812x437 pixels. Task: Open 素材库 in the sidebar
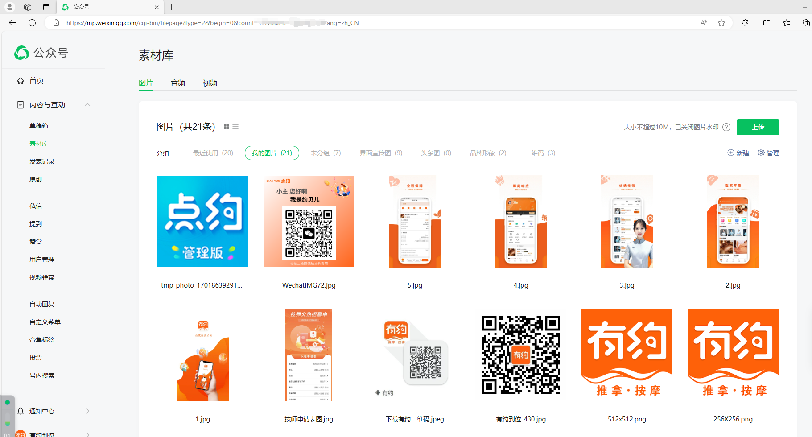39,144
